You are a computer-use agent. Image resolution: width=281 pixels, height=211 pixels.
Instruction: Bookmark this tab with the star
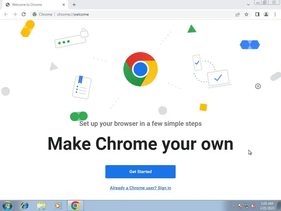pos(246,14)
